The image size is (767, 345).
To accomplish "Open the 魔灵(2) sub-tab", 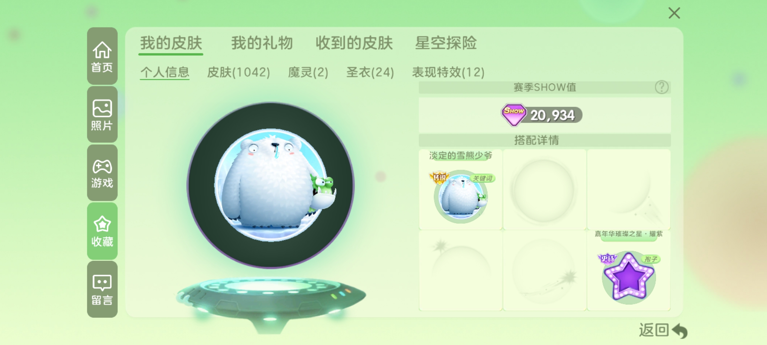I will tap(308, 72).
